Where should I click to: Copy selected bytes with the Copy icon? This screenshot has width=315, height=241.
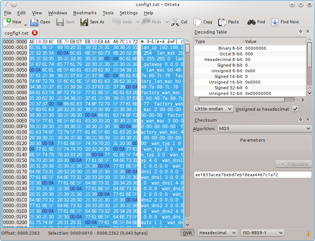(x=198, y=22)
